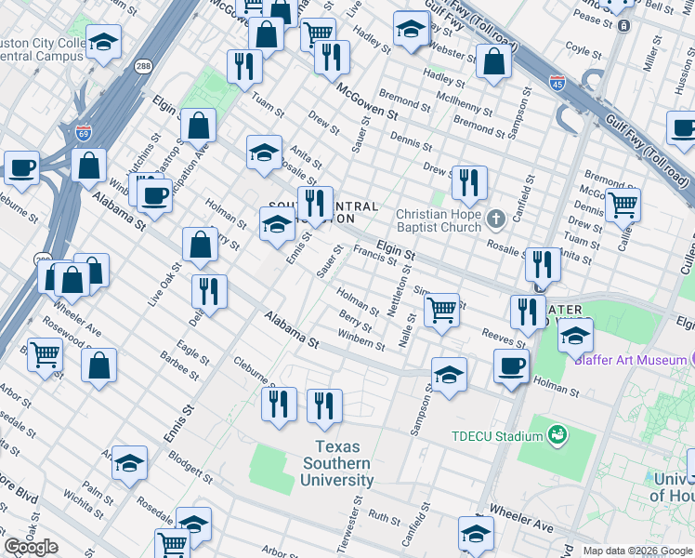Click the cafe marker above Holman St east
The image size is (695, 558).
(x=512, y=368)
